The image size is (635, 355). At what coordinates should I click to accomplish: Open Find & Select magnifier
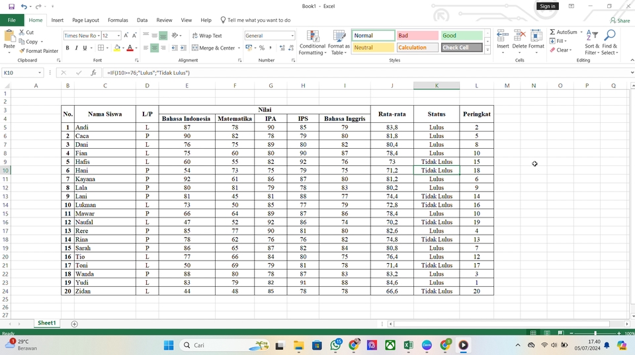point(609,42)
